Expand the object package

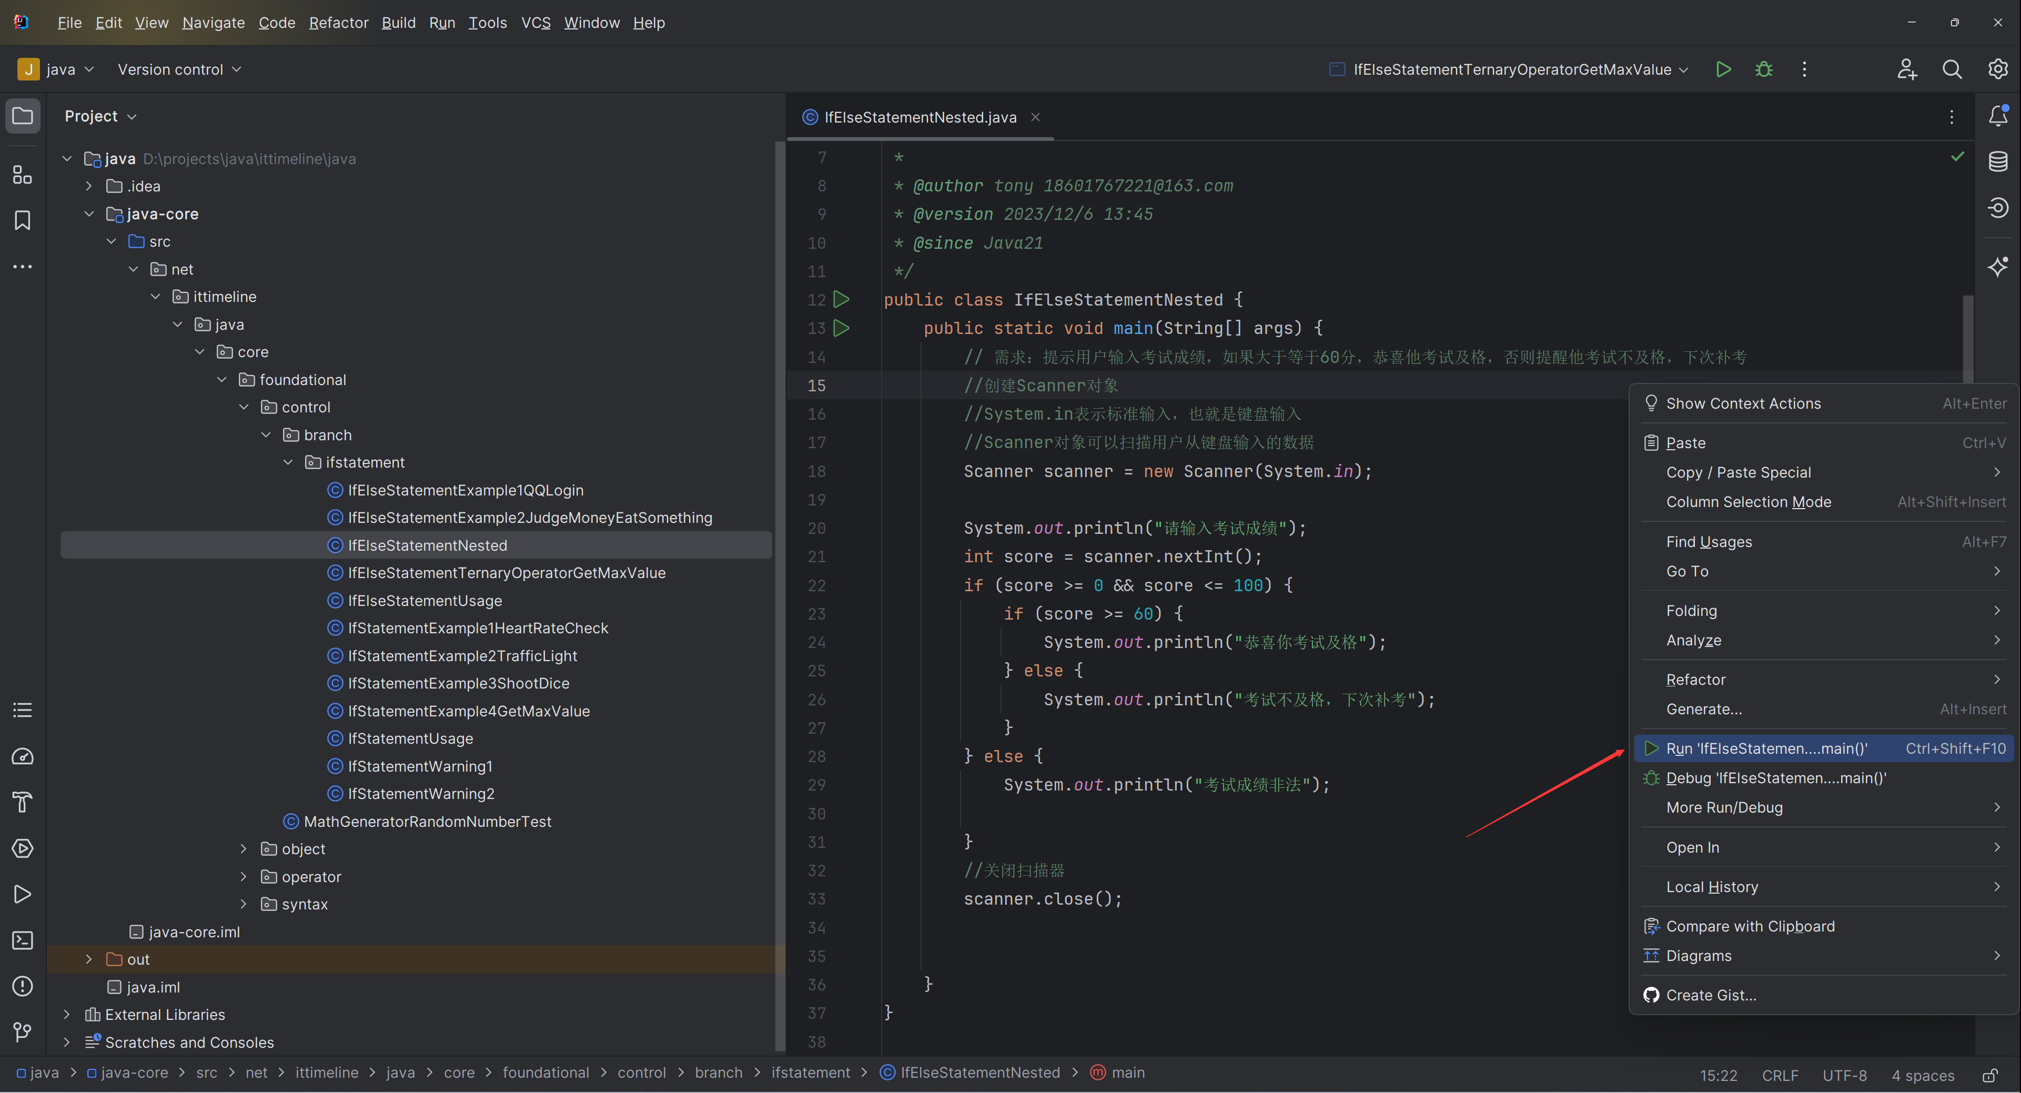(x=243, y=849)
